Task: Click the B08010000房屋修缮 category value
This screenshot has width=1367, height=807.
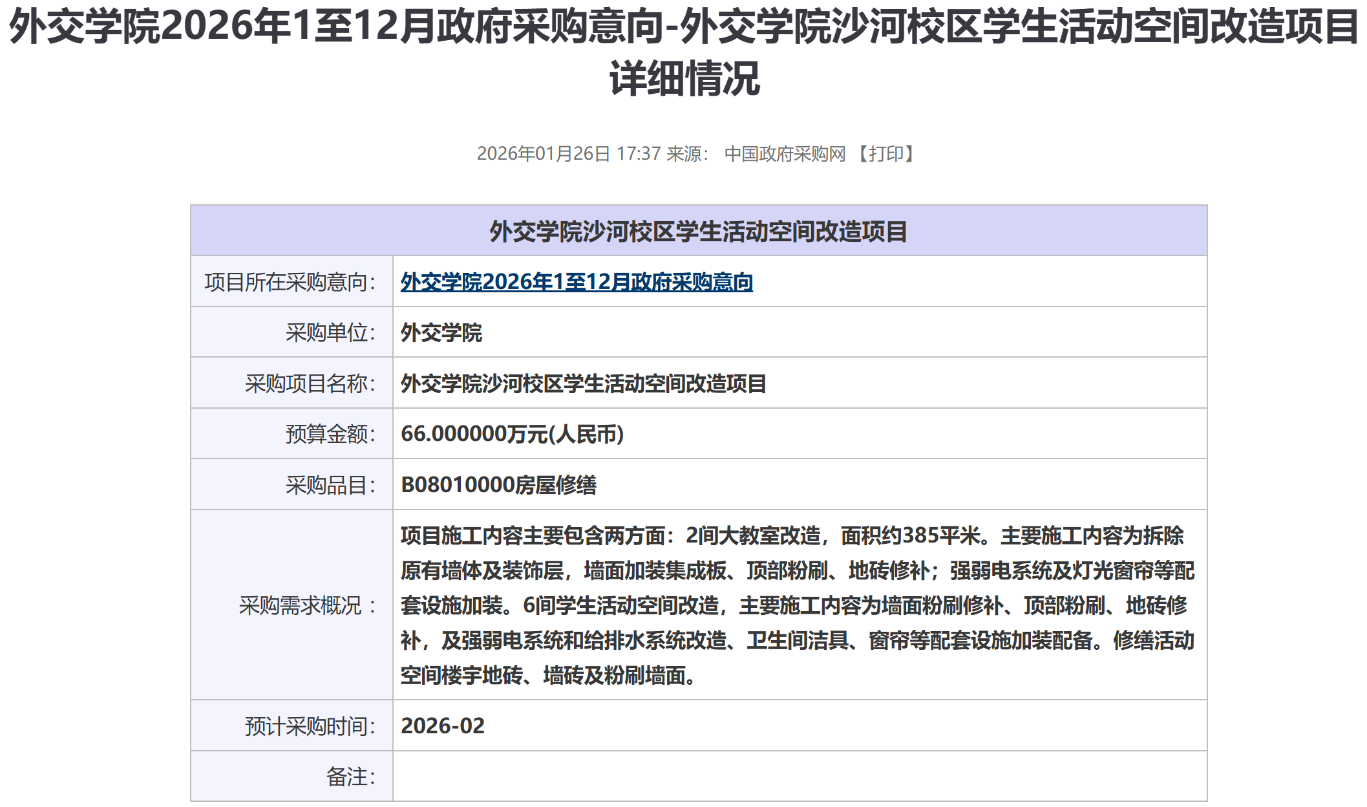Action: click(498, 485)
